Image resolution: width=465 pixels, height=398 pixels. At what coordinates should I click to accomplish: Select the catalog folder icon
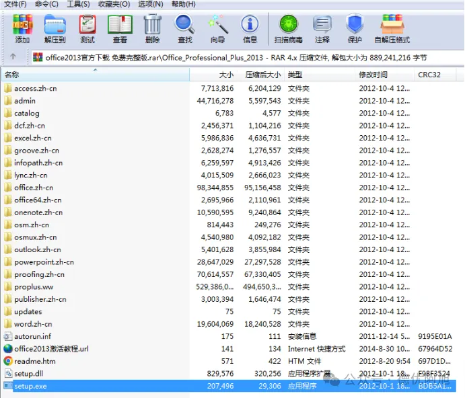tap(8, 113)
